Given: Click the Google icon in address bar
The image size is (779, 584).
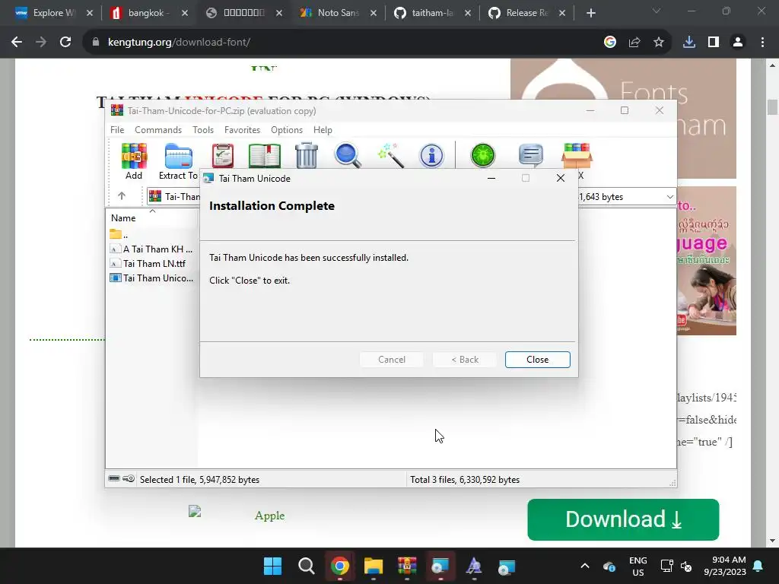Looking at the screenshot, I should pos(610,43).
